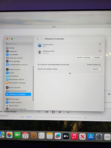
Task: Click the Rechercher search field
Action: click(19, 44)
